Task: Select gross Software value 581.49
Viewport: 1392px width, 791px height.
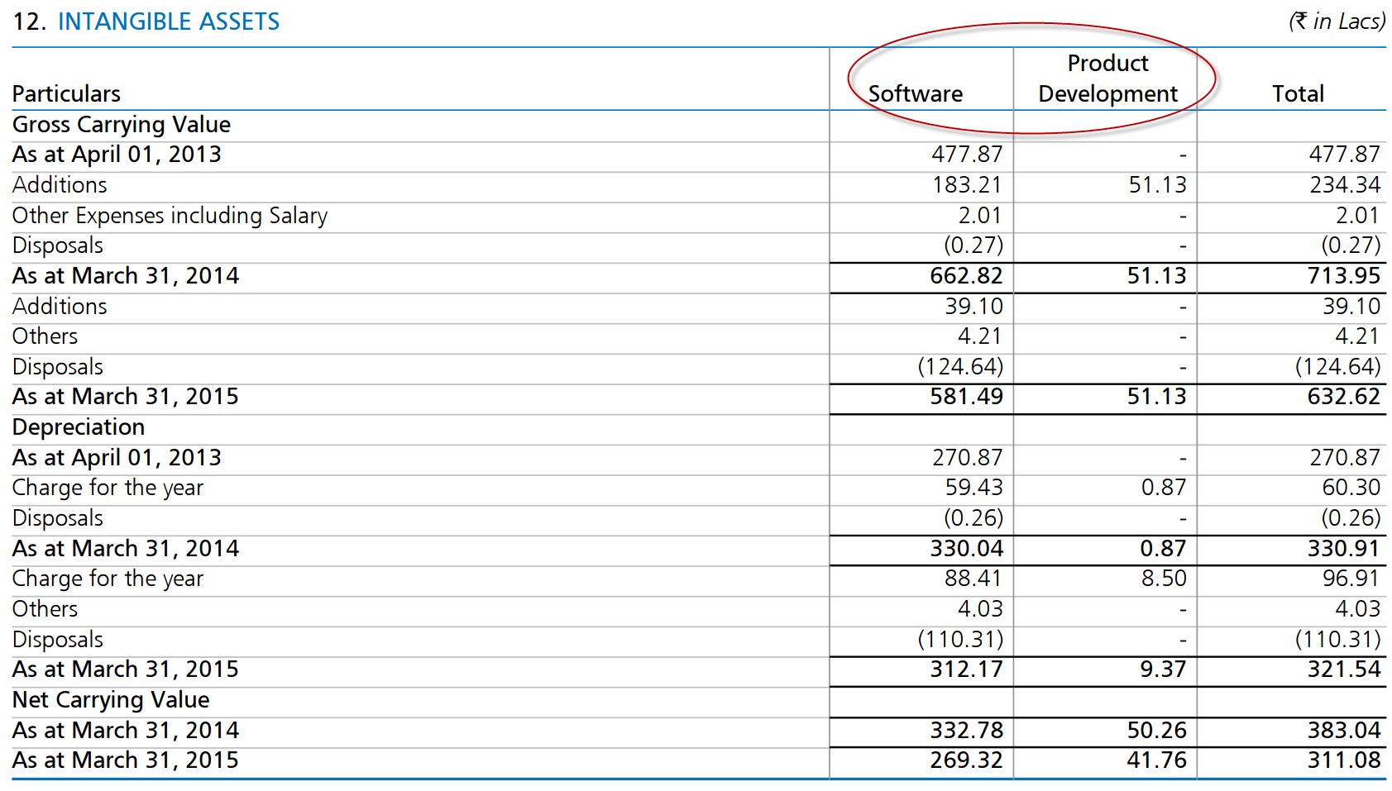Action: 966,397
